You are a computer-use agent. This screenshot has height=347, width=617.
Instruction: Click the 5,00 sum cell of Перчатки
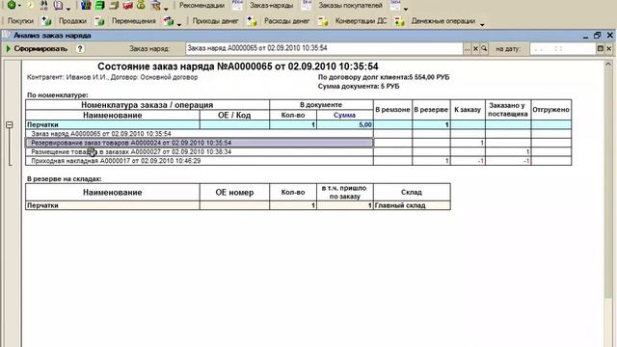[x=345, y=124]
